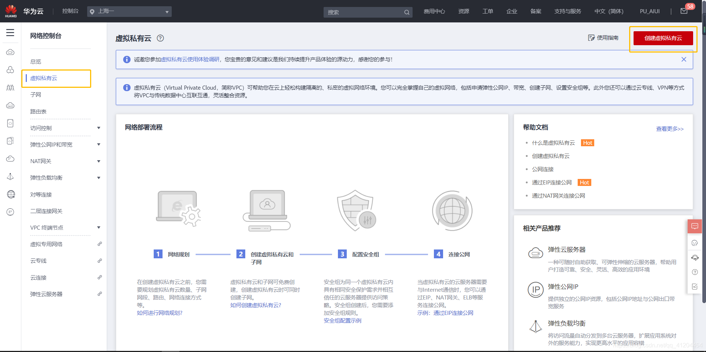Image resolution: width=706 pixels, height=352 pixels.
Task: Focus the top search input field
Action: pos(364,12)
